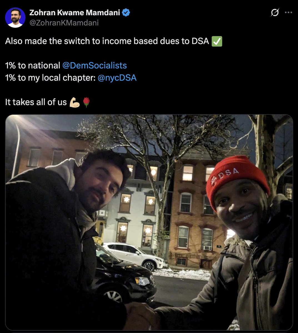Click the blue verified checkmark badge
Viewport: 298px width, 333px height.
pyautogui.click(x=126, y=12)
